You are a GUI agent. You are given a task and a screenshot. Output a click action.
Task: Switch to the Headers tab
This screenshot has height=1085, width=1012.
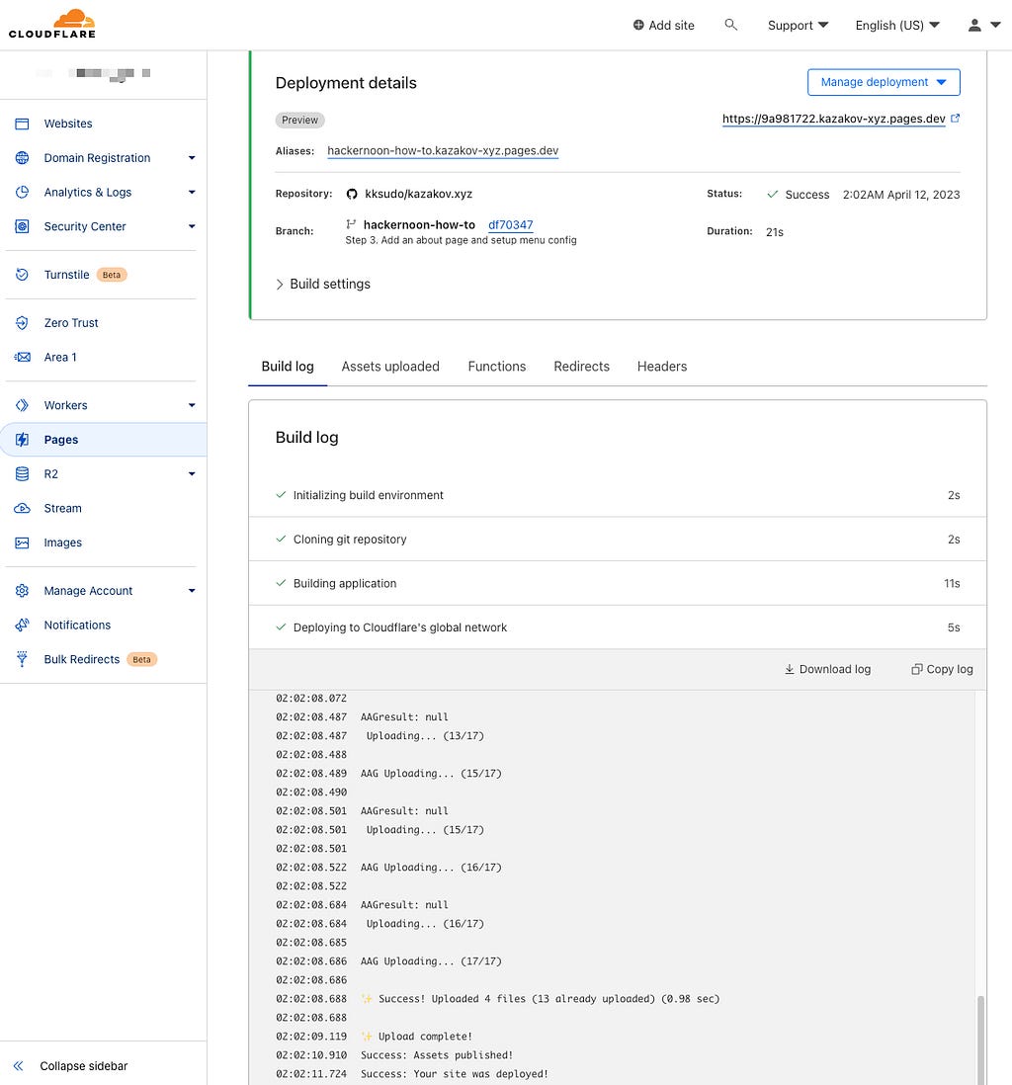click(662, 367)
